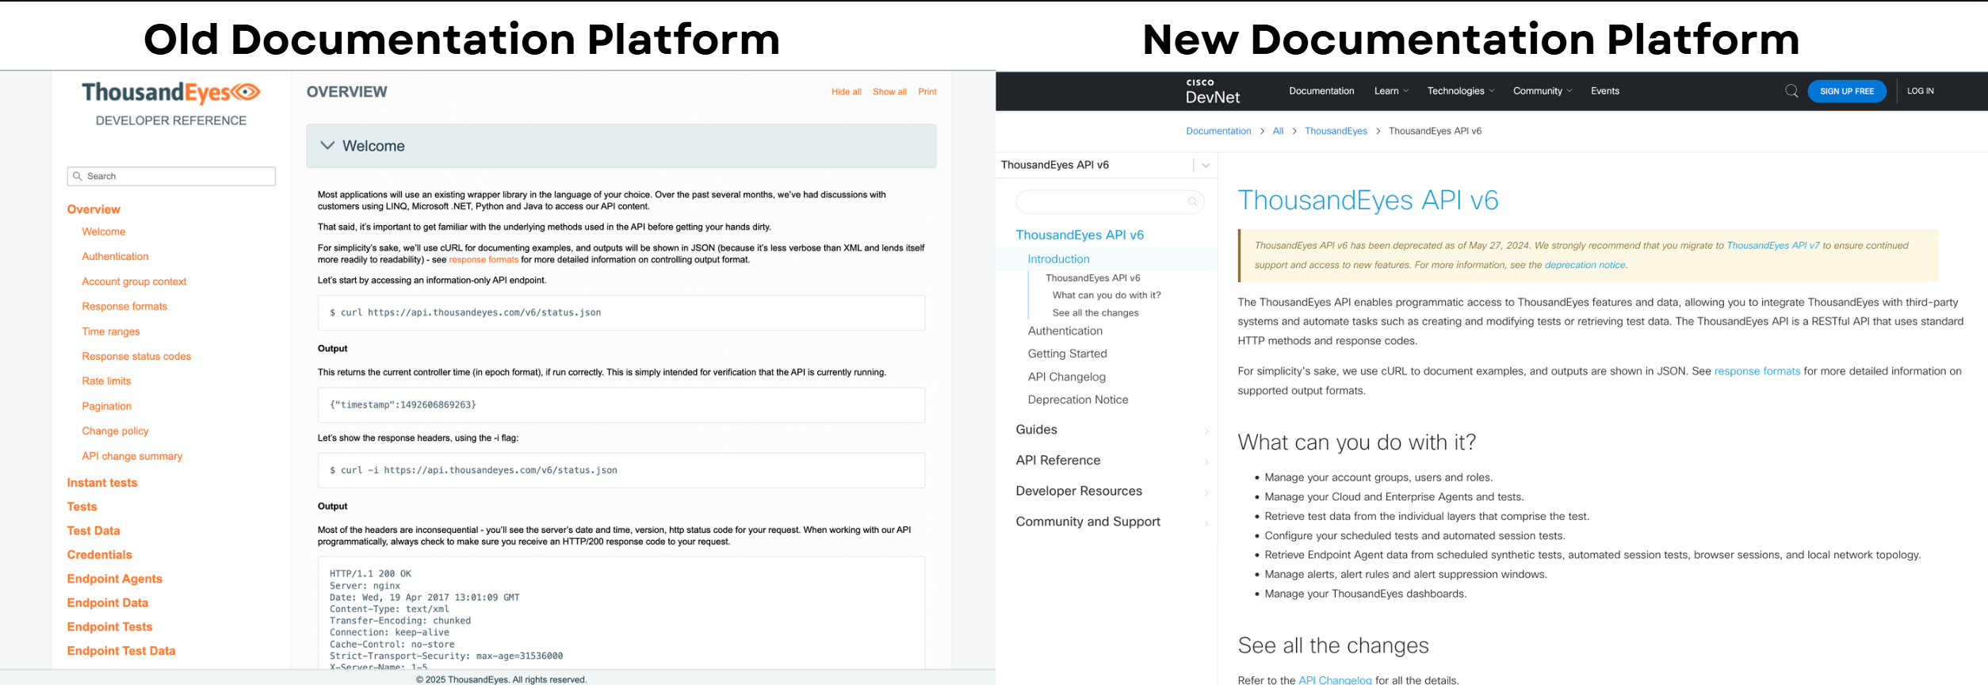Open Response formats in old sidebar
Viewport: 1988px width, 685px height.
(124, 306)
